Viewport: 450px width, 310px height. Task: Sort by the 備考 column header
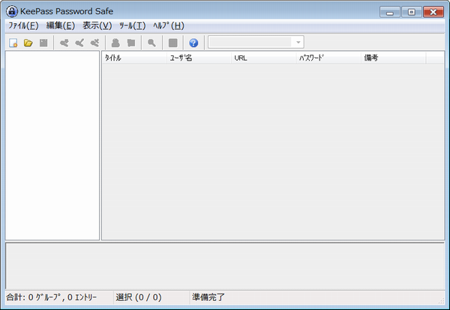tap(394, 58)
